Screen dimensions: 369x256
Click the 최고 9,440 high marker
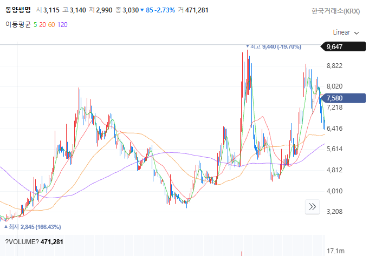click(x=274, y=46)
